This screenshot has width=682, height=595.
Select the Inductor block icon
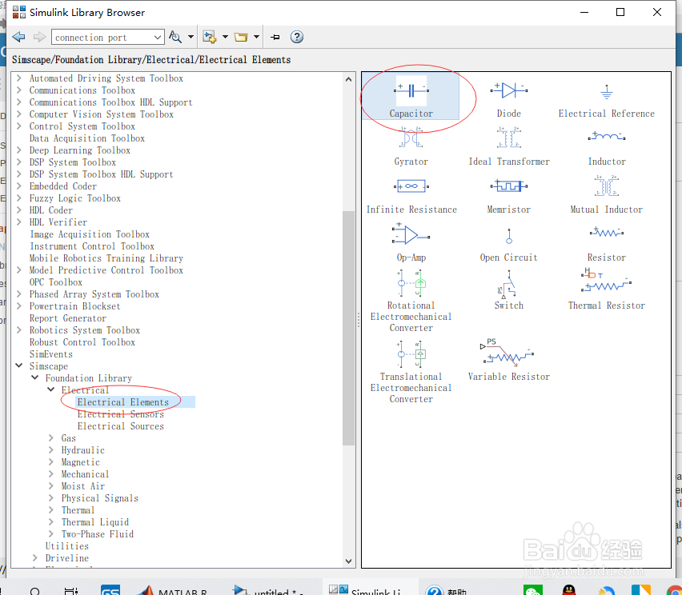coord(606,137)
